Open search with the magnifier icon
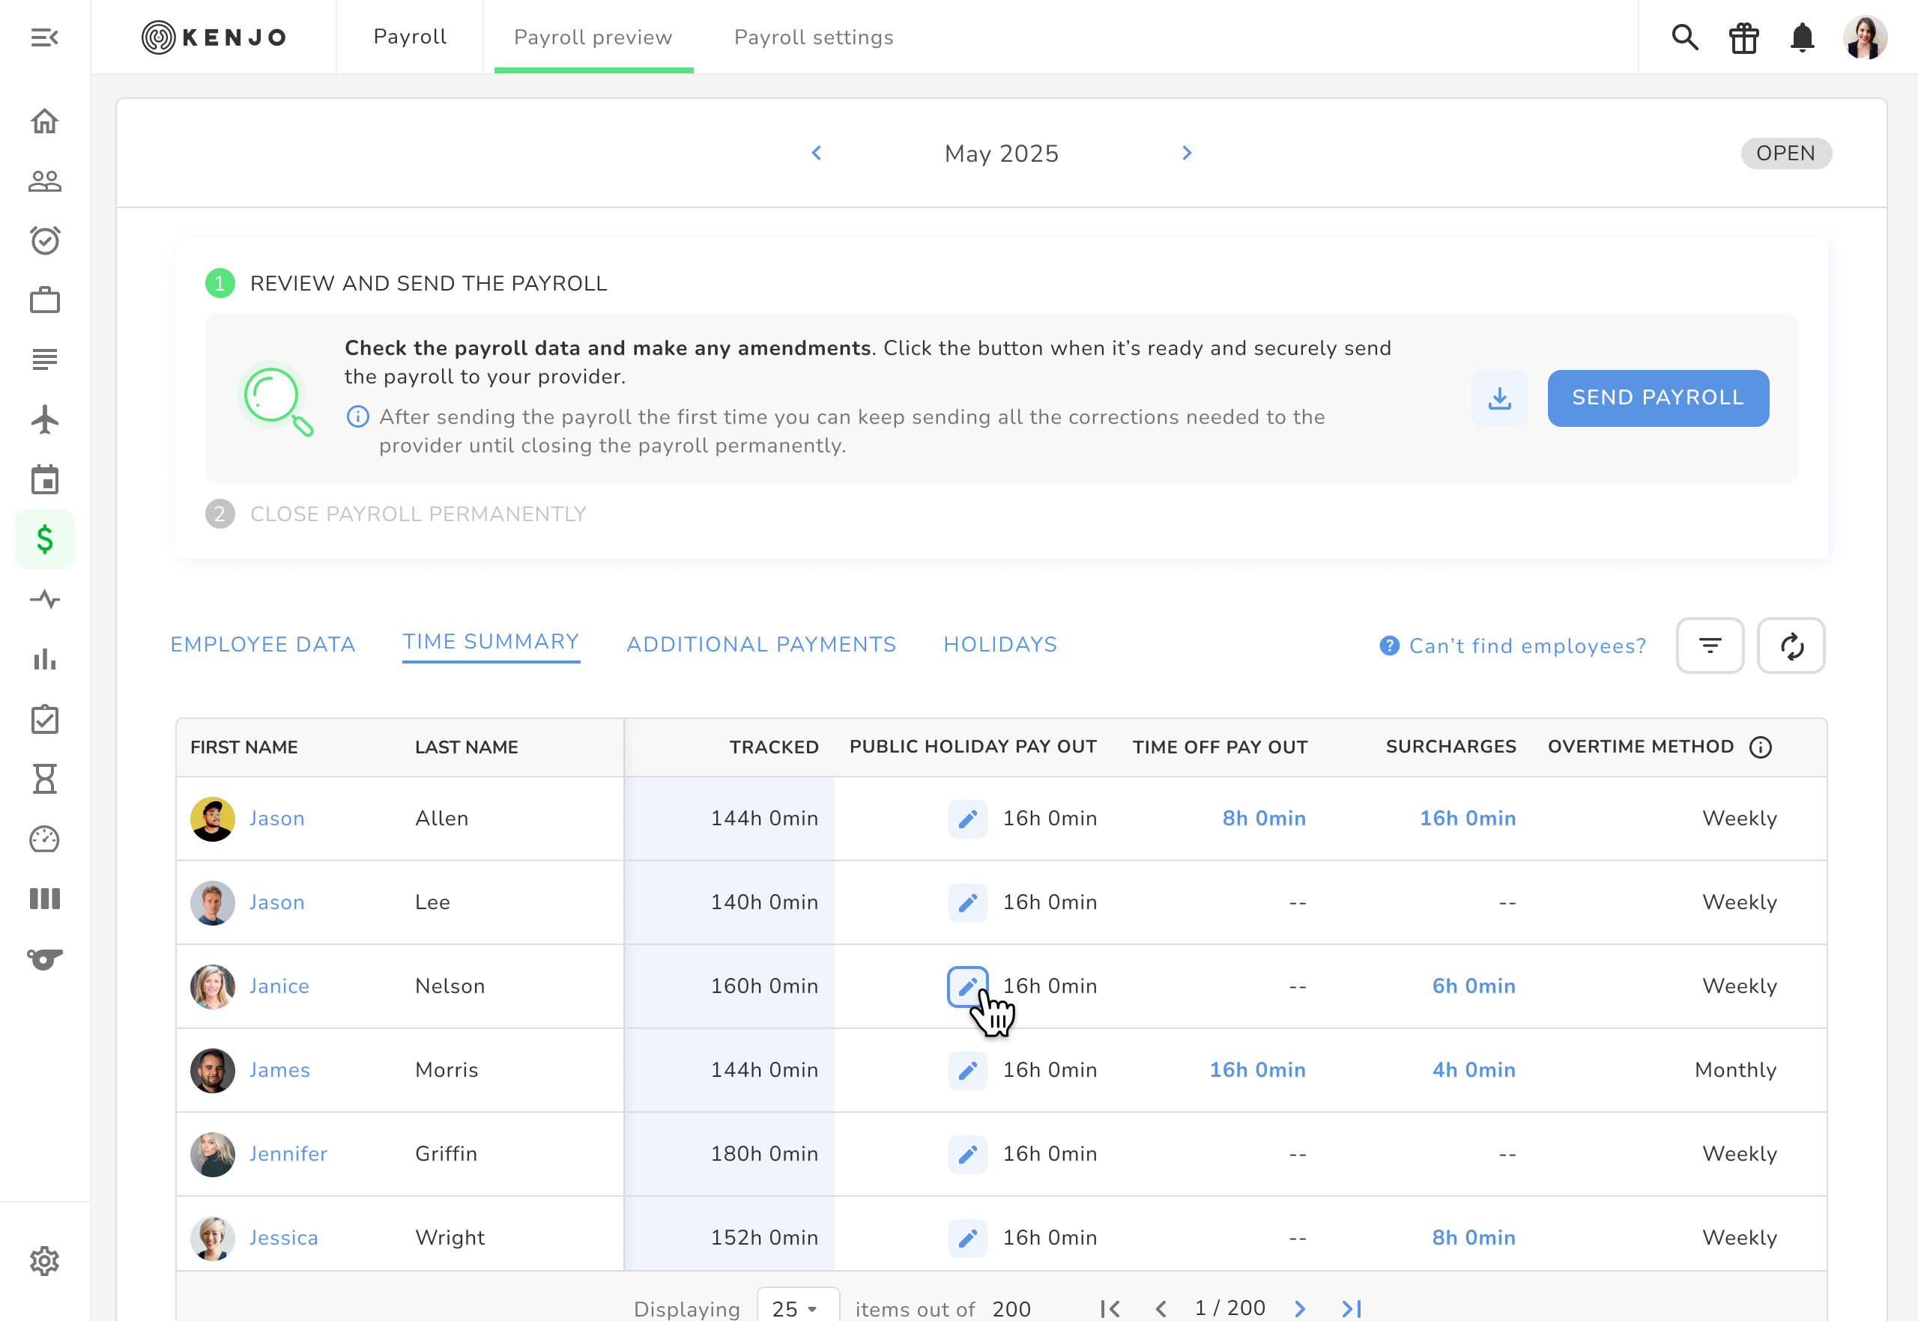The height and width of the screenshot is (1321, 1918). [1684, 37]
